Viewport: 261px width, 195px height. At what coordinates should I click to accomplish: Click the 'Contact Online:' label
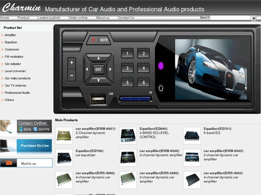pos(33,123)
